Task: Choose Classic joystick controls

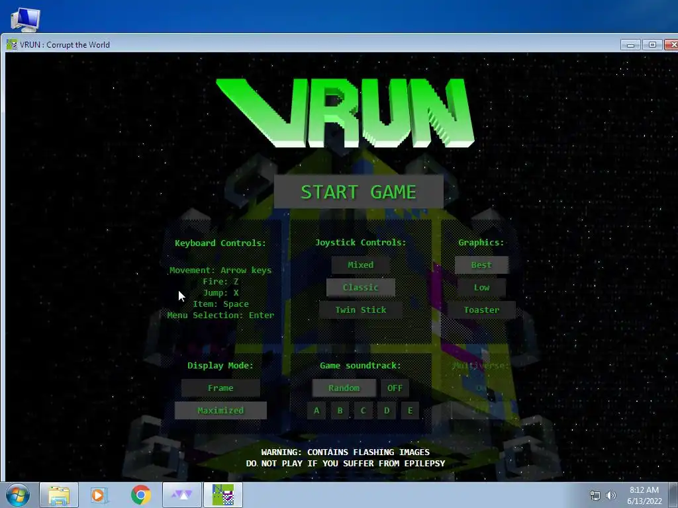Action: tap(361, 287)
